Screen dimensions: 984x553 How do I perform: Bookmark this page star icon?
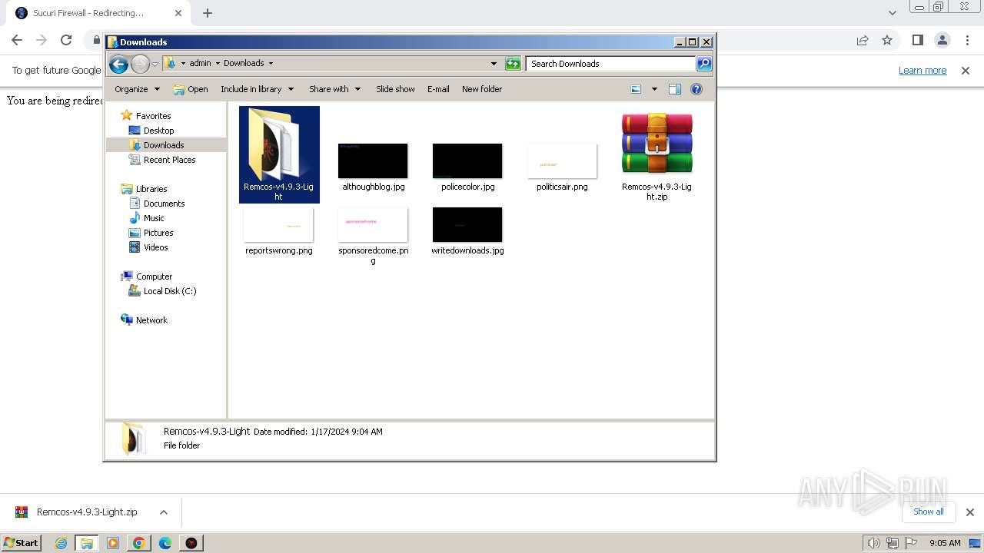[x=887, y=40]
